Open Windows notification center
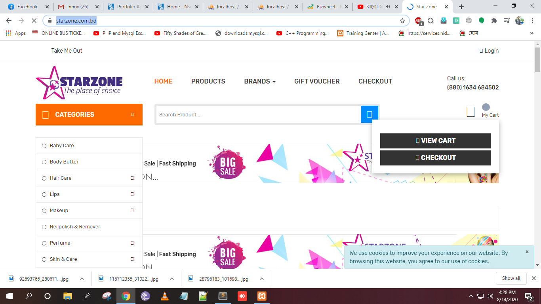Viewport: 541px width, 304px height. point(528,296)
